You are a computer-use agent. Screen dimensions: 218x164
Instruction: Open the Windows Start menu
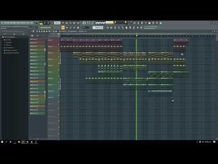[2, 142]
